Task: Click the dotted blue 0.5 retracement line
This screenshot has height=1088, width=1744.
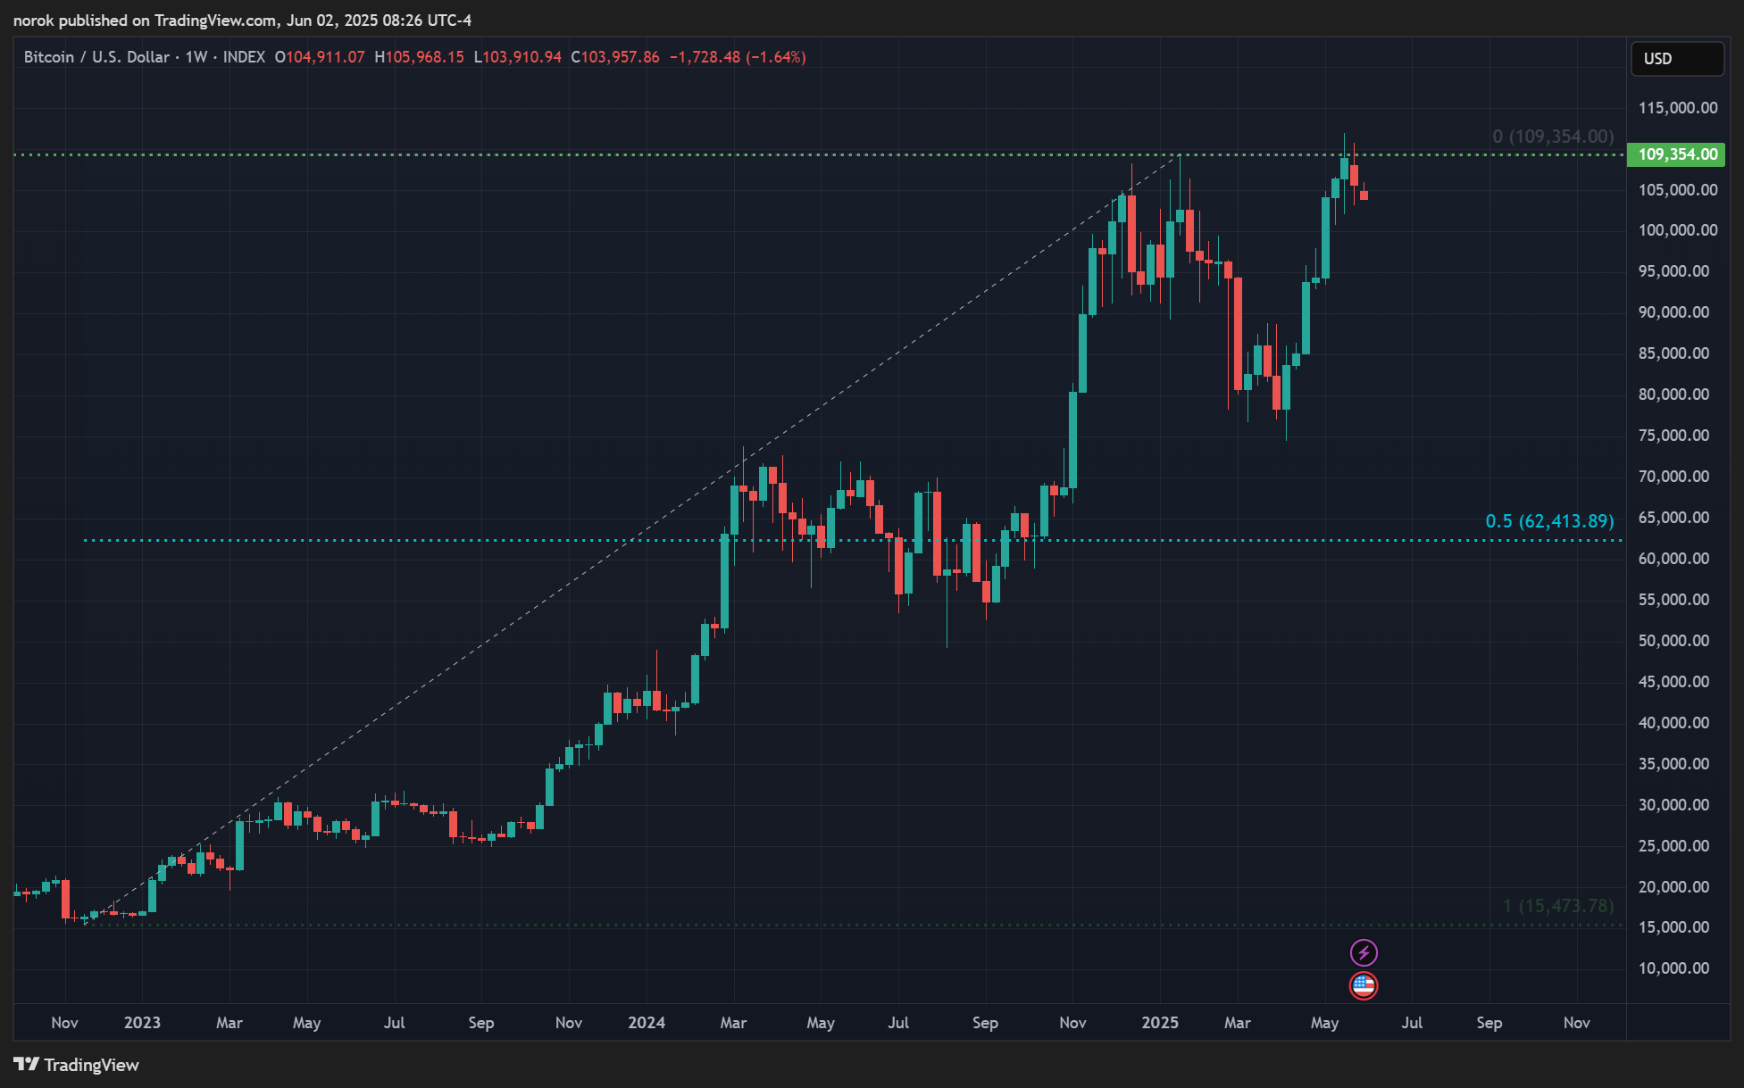Action: point(853,540)
